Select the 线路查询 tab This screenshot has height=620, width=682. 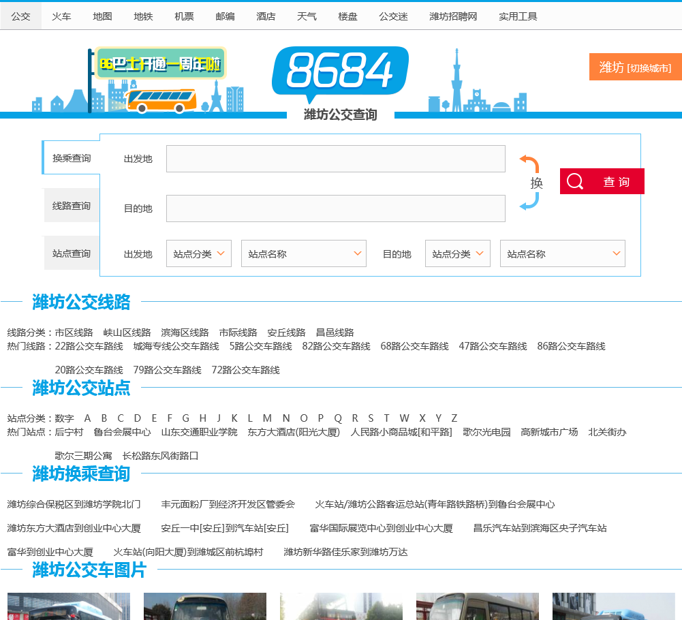coord(72,205)
